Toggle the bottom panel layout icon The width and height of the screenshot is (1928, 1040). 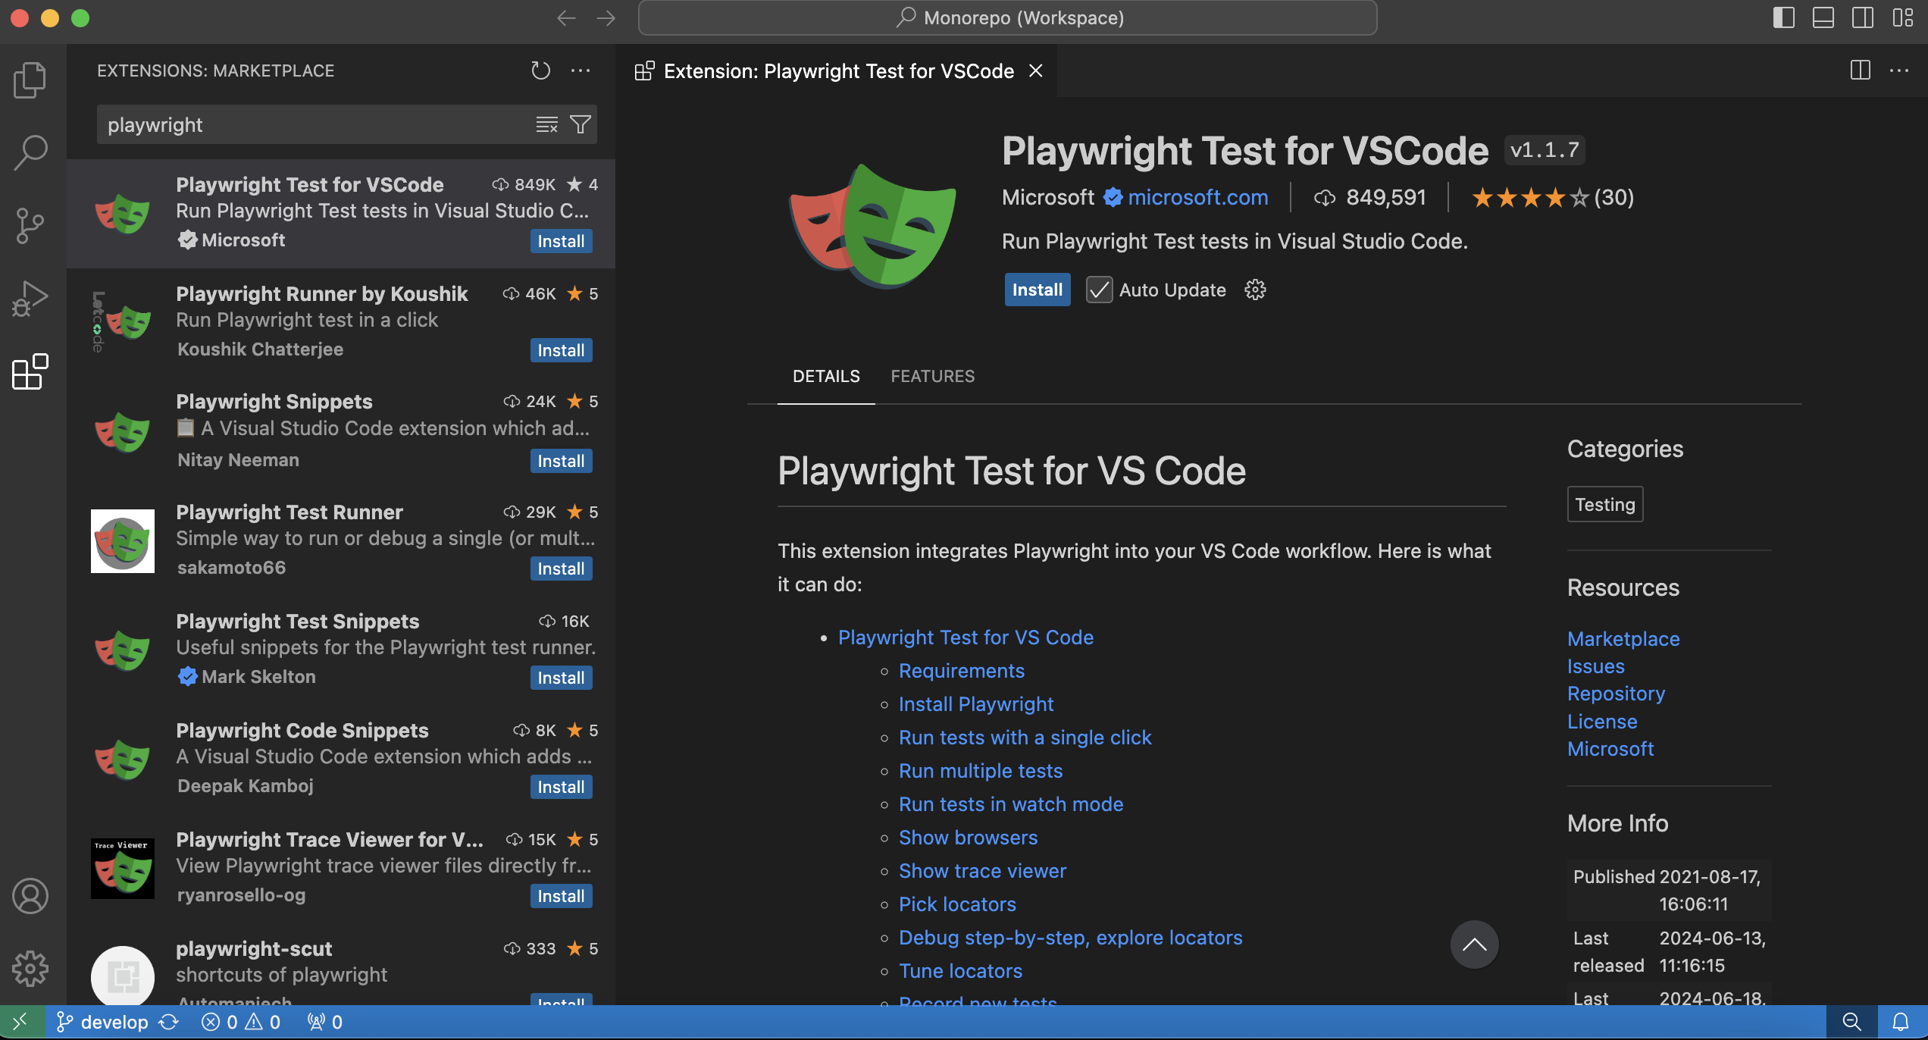coord(1823,17)
